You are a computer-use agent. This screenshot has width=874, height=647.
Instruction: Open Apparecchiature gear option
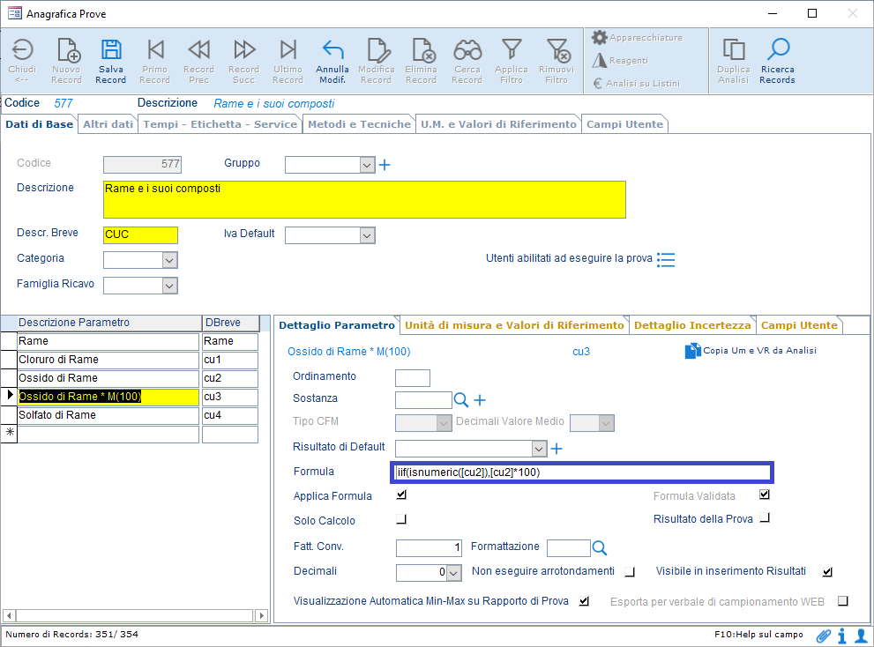638,37
